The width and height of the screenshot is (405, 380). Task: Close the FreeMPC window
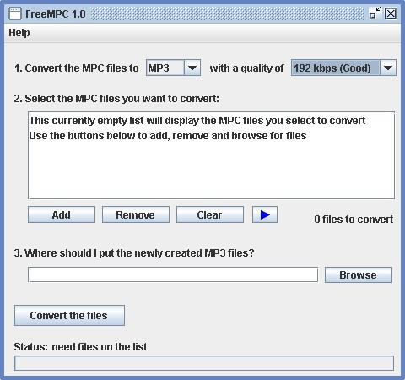coord(391,14)
